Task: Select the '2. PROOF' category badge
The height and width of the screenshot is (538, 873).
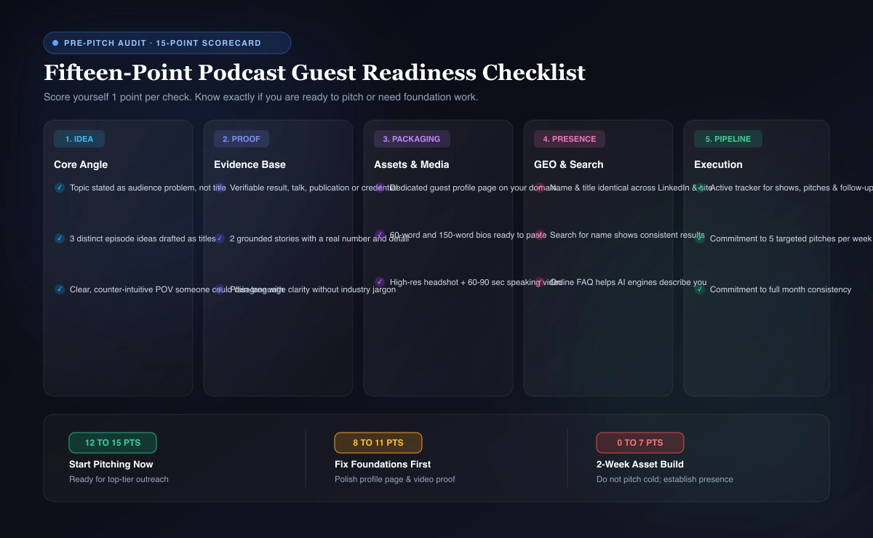Action: [242, 139]
